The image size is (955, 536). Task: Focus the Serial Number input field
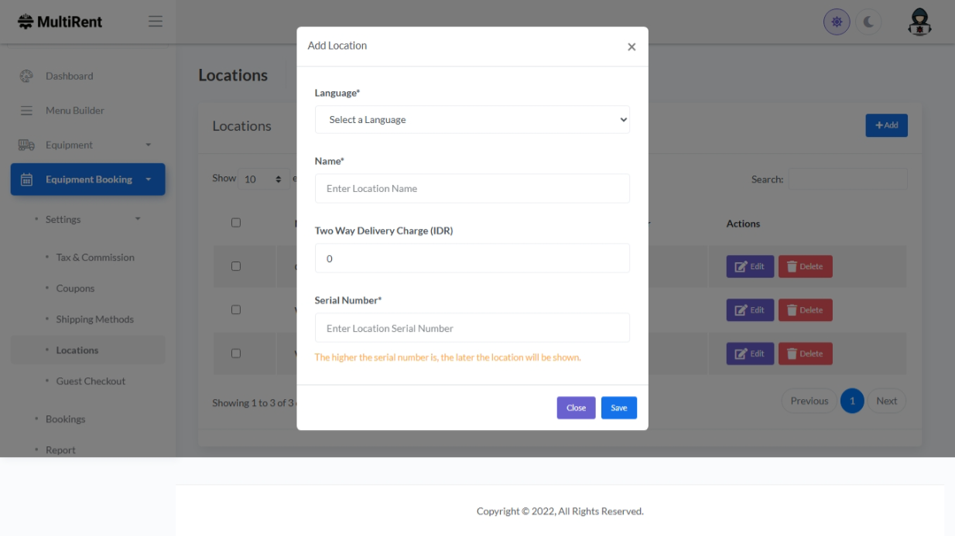(472, 328)
